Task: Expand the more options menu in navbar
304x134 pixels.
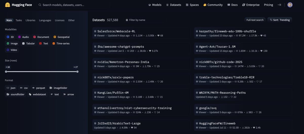Action: (x=279, y=5)
